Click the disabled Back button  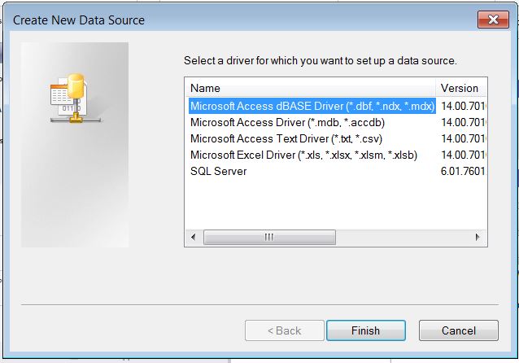tap(283, 330)
